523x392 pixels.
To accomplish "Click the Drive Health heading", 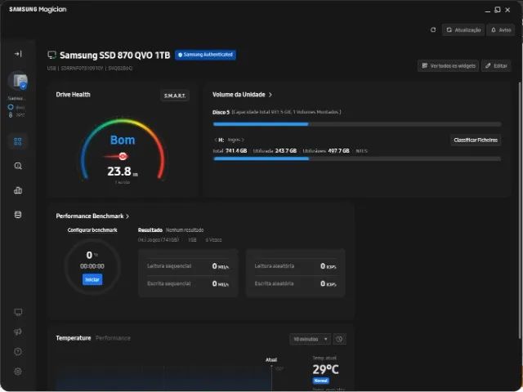I will (x=73, y=95).
